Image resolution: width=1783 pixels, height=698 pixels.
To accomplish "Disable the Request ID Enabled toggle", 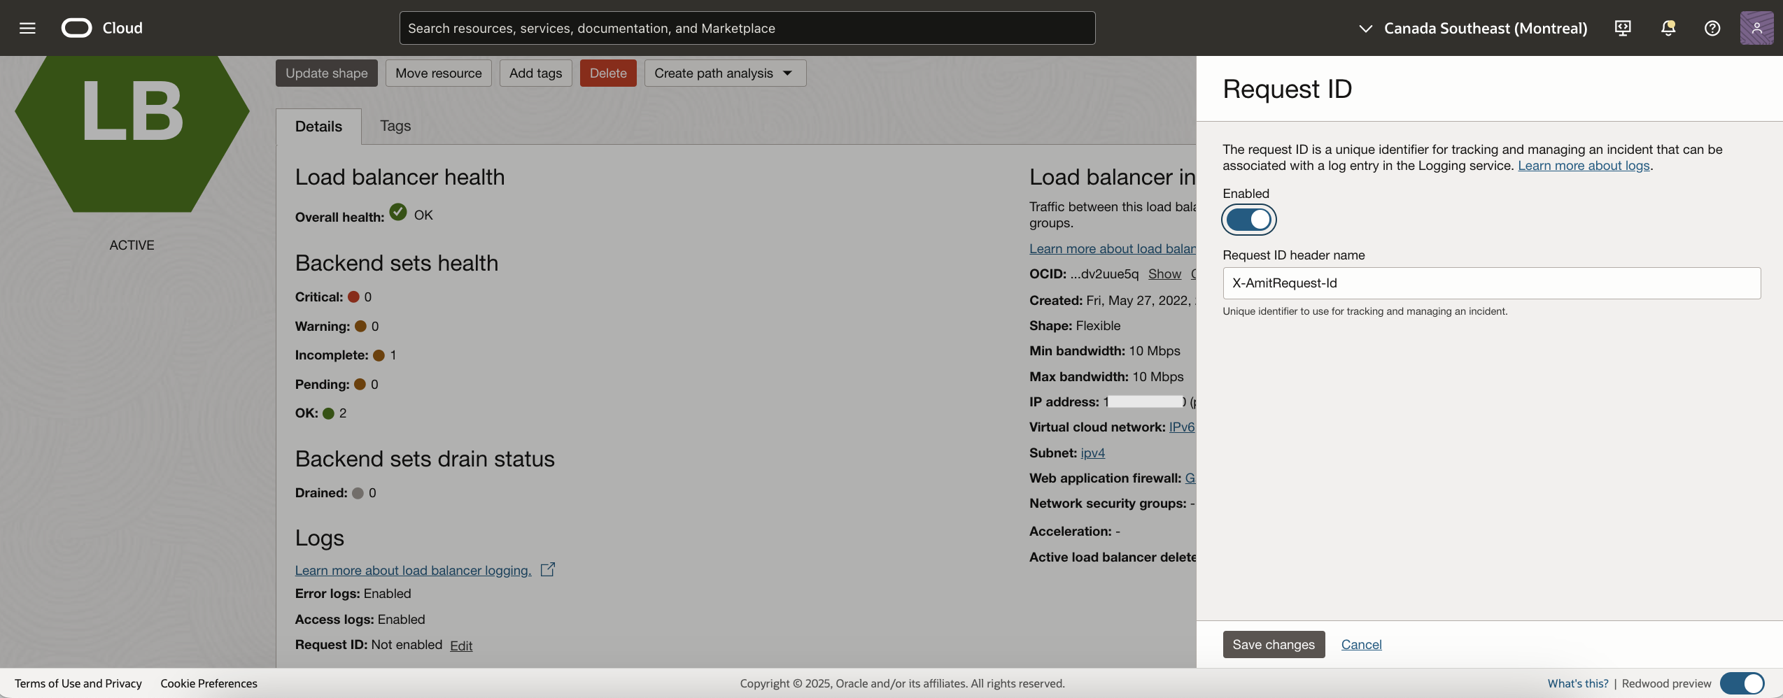I will [x=1248, y=220].
